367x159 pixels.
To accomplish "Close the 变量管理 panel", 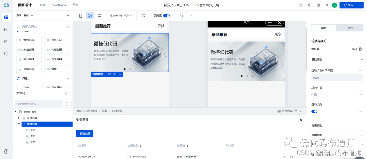I will (301, 120).
